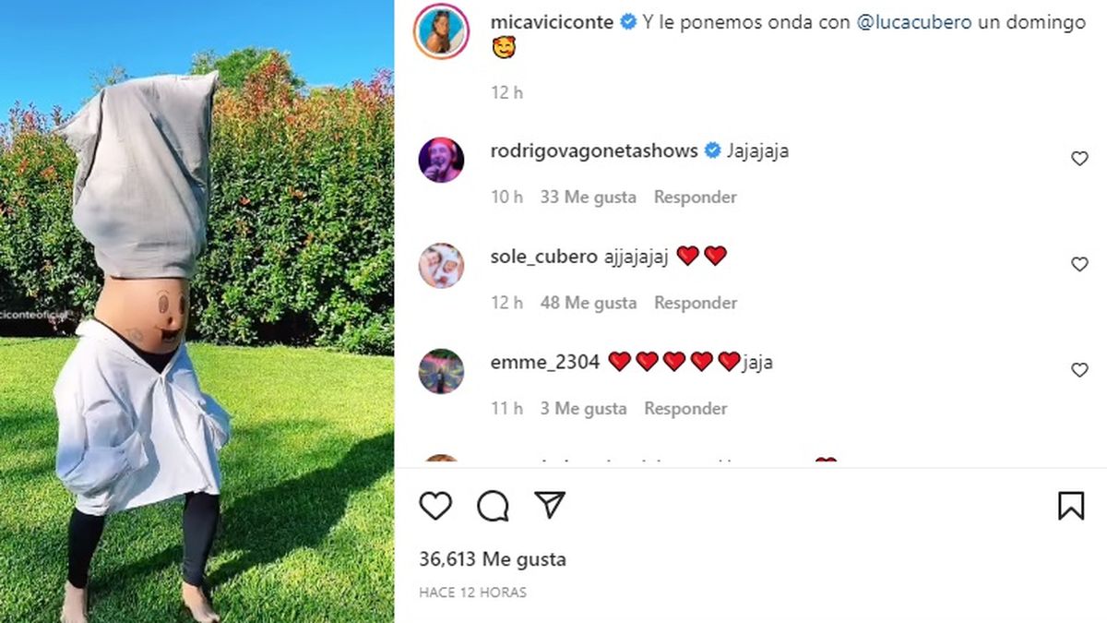Visit the @lucacubero mention link
1107x623 pixels.
tap(914, 23)
